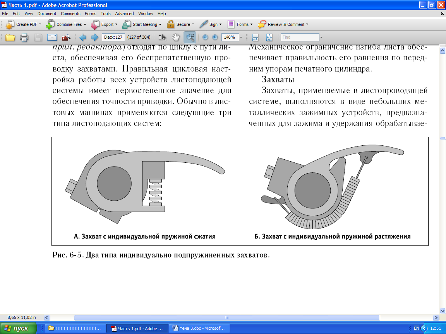Viewport: 446px width, 334px height.
Task: Switch to тема 3.doc Microsoft Word
Action: click(199, 328)
